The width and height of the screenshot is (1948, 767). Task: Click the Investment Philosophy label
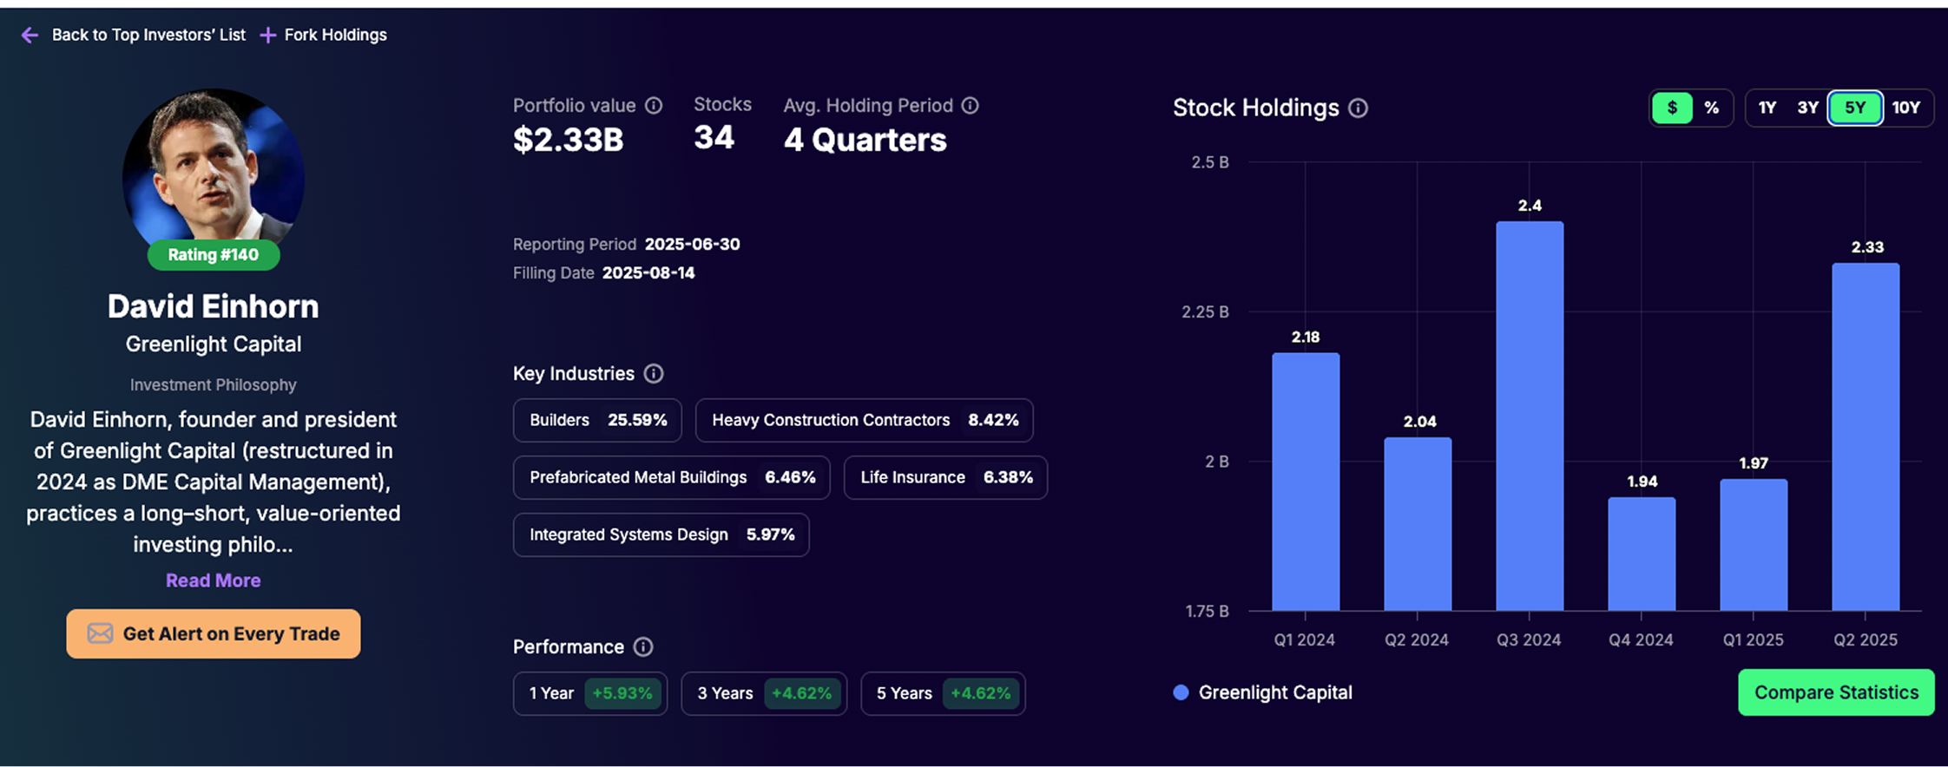214,384
